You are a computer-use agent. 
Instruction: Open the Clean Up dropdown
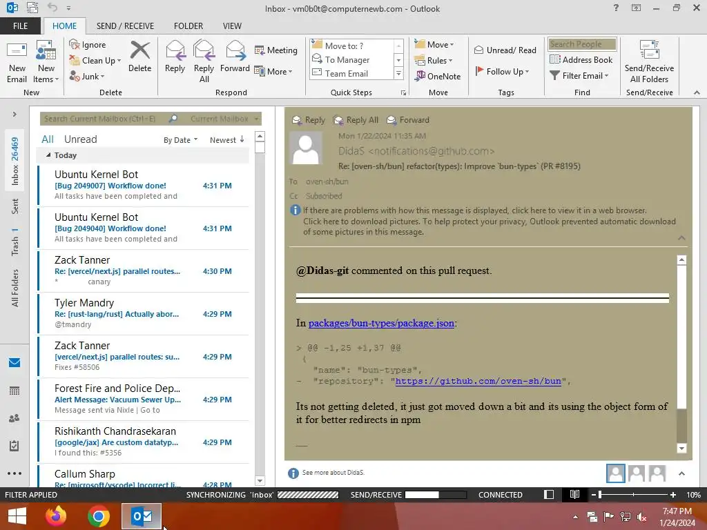point(95,61)
